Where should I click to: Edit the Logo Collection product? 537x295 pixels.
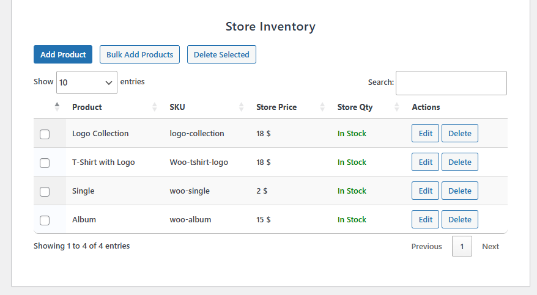point(425,133)
